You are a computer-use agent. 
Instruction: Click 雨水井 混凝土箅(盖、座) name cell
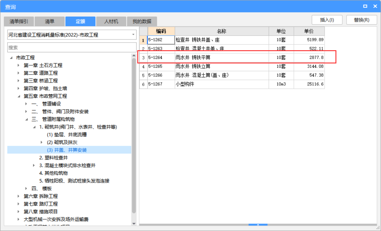[222, 75]
